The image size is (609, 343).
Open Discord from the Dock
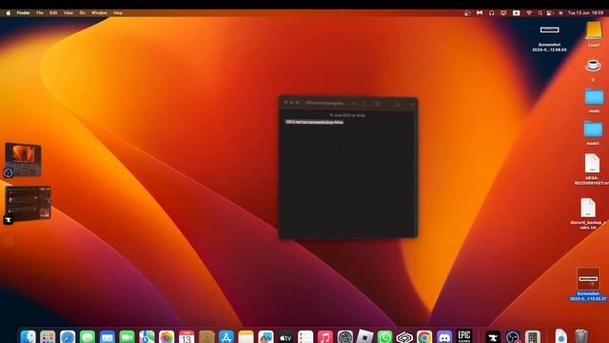444,336
